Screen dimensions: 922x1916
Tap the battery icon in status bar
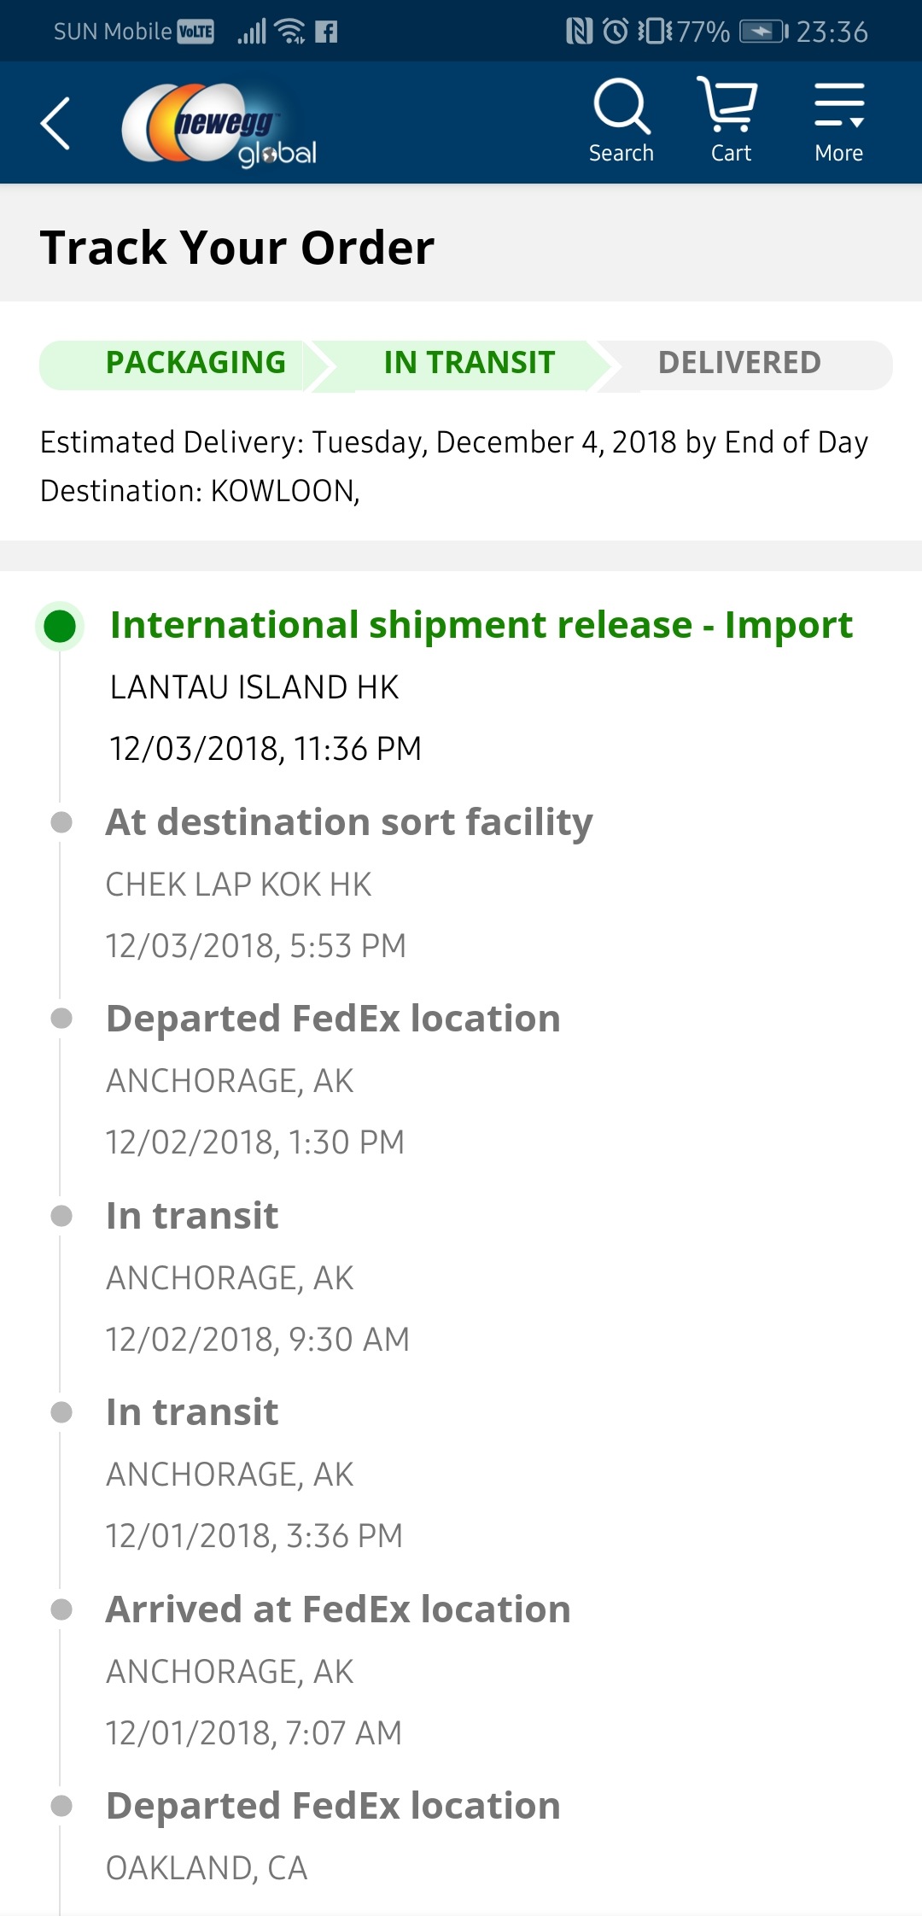(x=764, y=32)
